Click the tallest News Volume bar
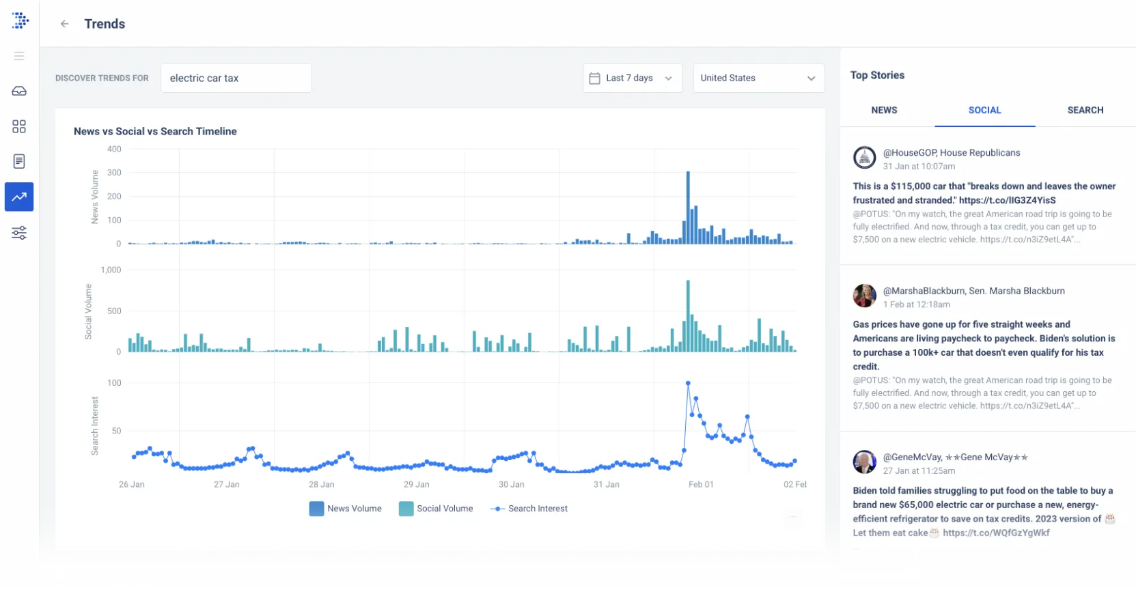This screenshot has height=594, width=1136. click(688, 208)
